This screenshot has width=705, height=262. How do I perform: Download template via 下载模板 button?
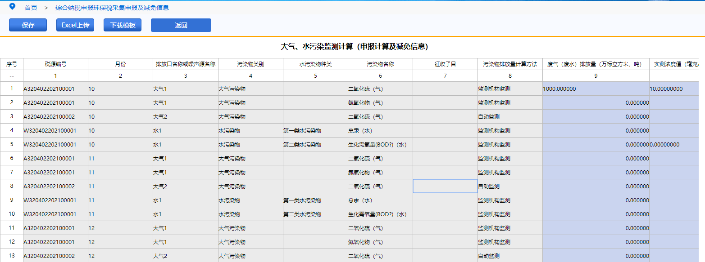coord(123,25)
